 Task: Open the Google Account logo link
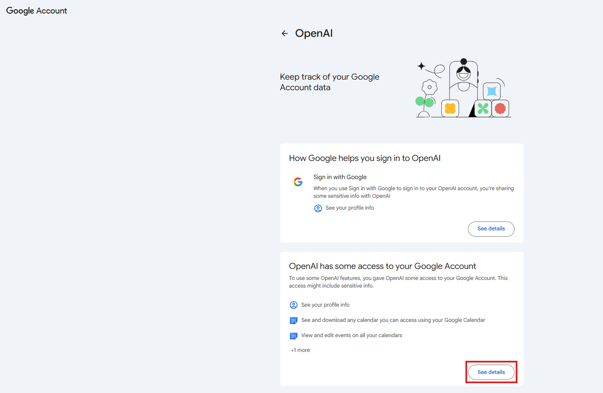(x=37, y=11)
